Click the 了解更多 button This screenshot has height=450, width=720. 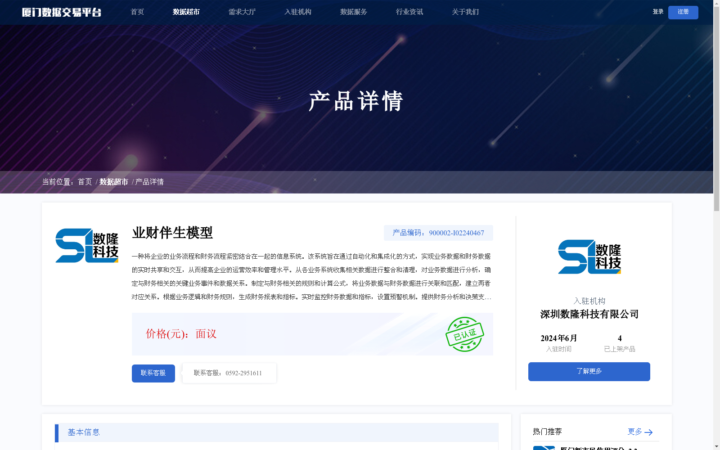pyautogui.click(x=589, y=372)
